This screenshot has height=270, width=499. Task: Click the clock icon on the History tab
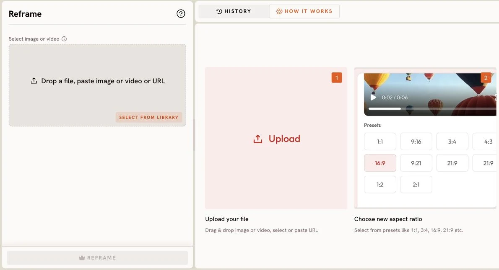click(x=219, y=11)
